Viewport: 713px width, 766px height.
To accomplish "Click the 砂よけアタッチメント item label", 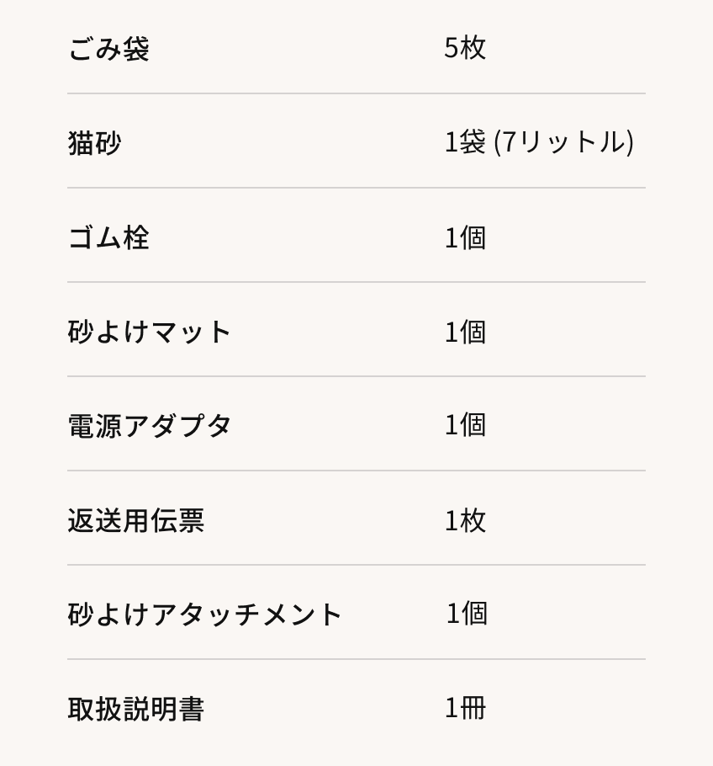I will point(204,614).
